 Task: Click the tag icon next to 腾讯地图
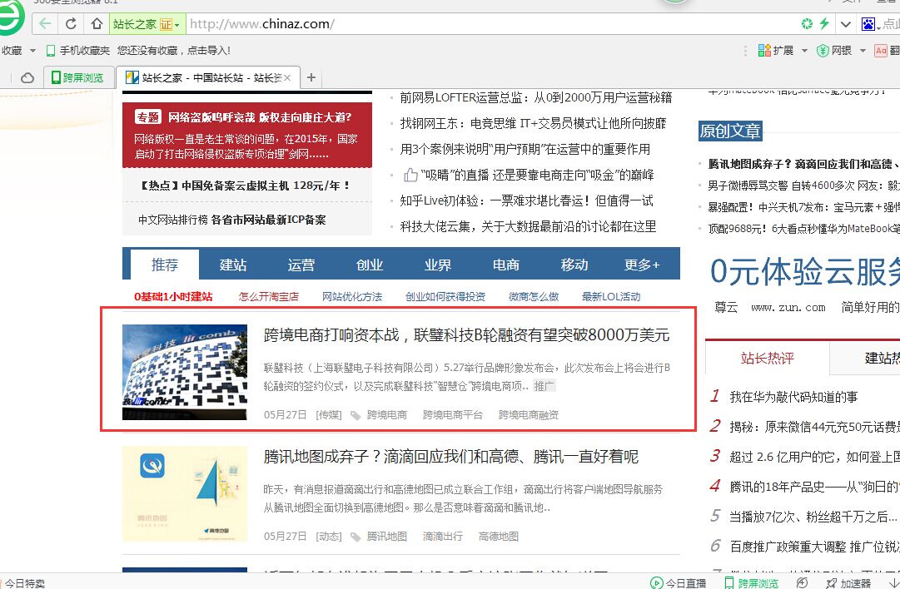coord(356,537)
